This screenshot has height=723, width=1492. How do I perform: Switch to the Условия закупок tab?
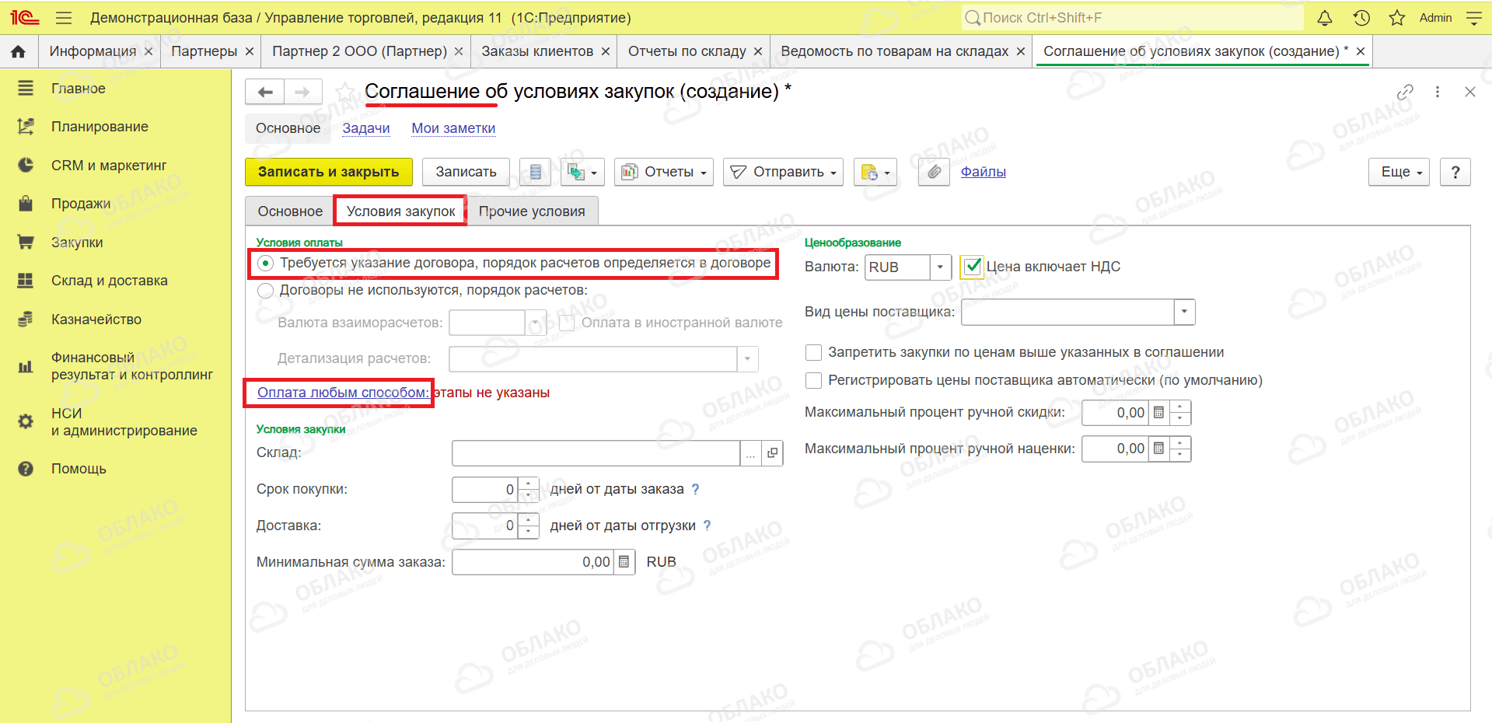[x=401, y=211]
